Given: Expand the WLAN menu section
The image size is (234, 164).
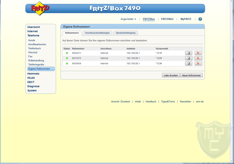Looking at the screenshot, I should click(x=31, y=78).
